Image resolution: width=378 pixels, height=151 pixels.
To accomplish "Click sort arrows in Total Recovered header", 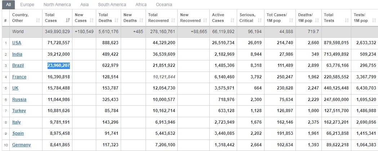I will coord(173,20).
